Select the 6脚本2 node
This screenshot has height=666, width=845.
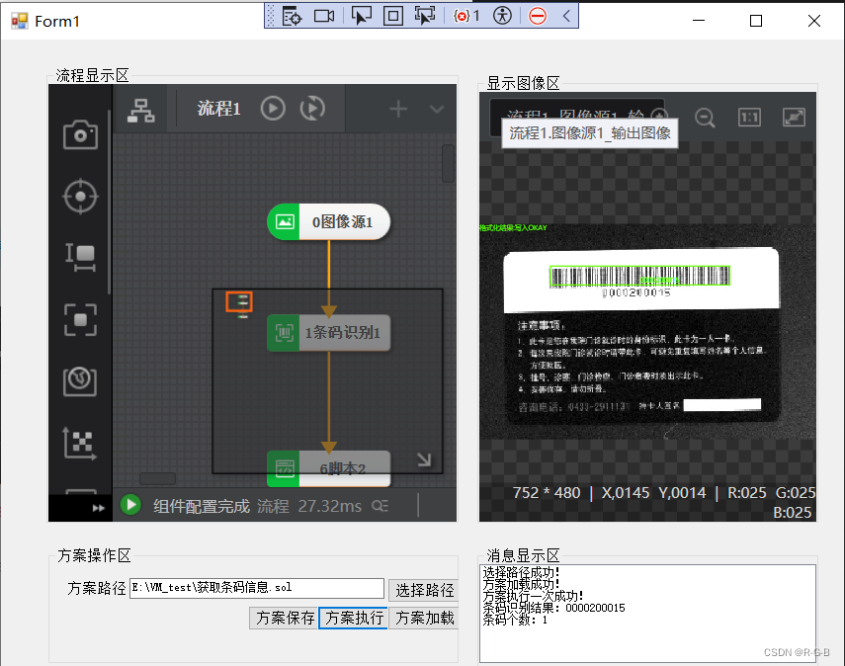point(329,468)
